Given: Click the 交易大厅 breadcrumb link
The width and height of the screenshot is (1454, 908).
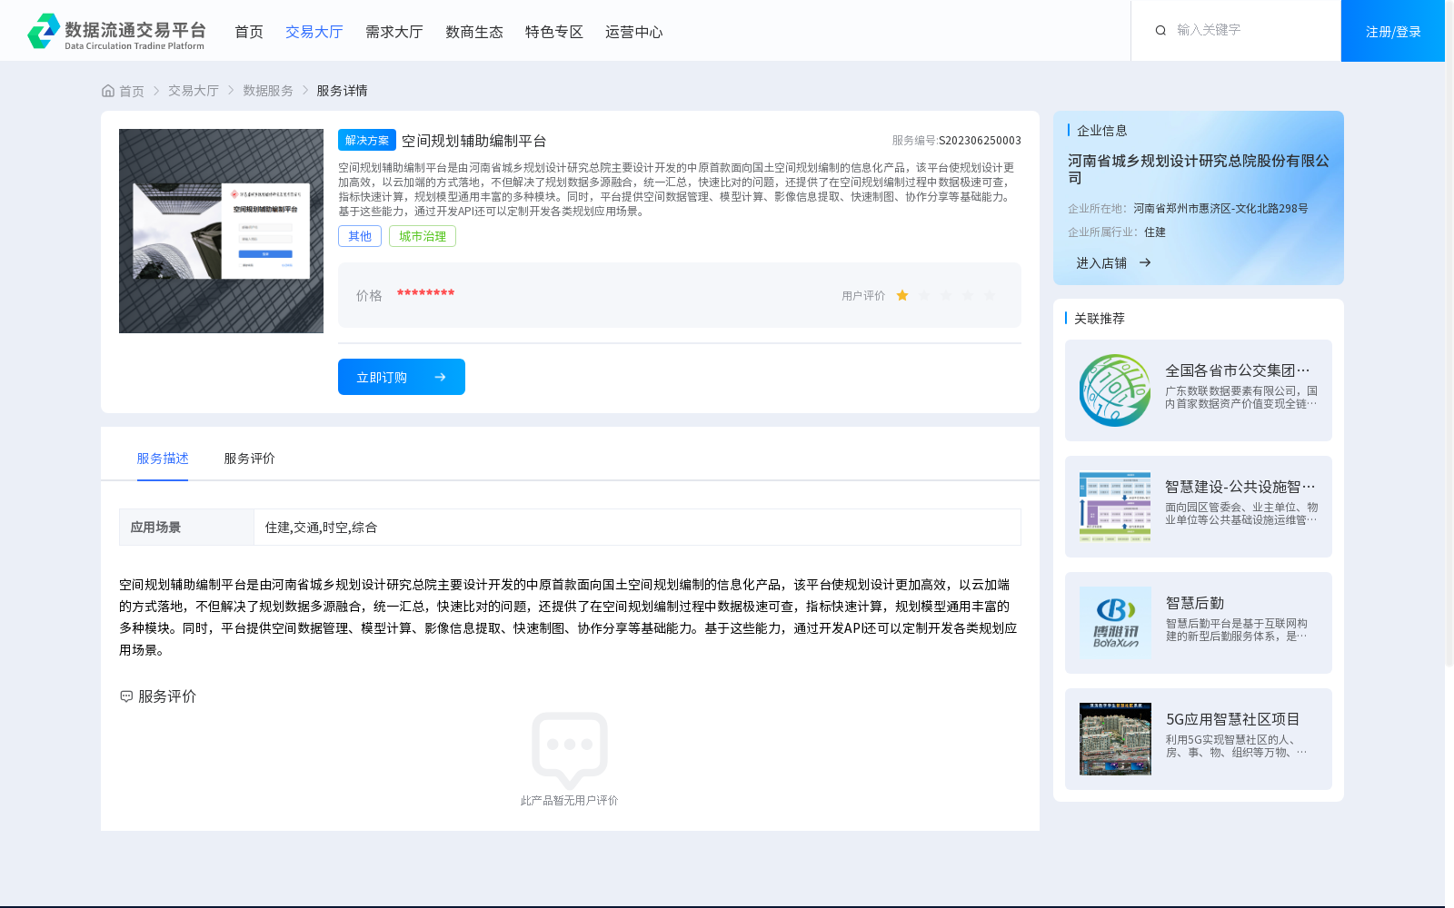Looking at the screenshot, I should coord(194,91).
